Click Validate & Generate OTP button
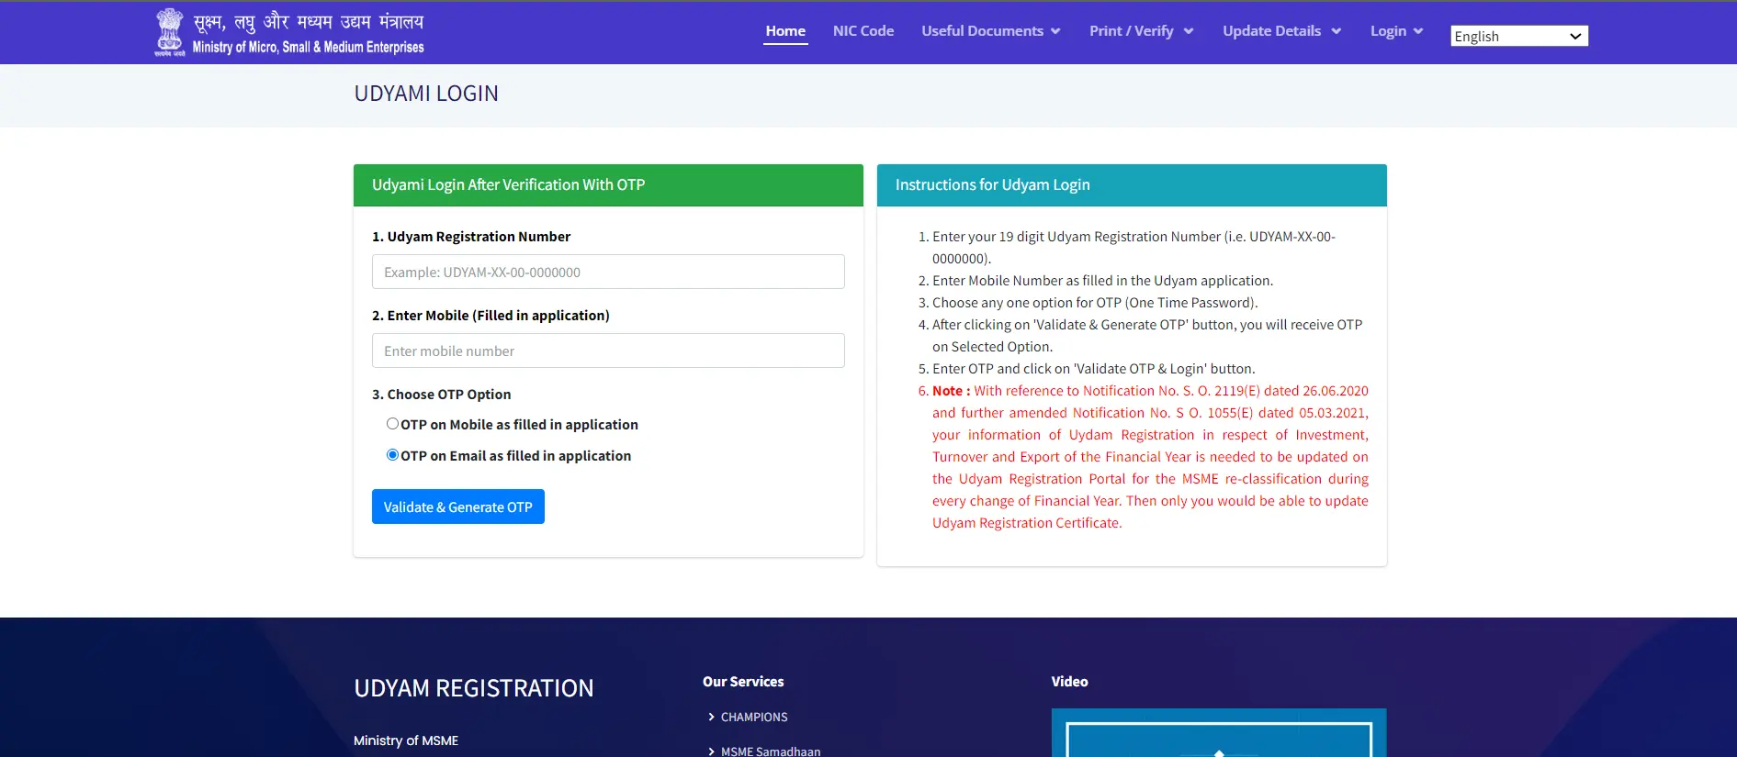Viewport: 1737px width, 757px height. click(458, 507)
